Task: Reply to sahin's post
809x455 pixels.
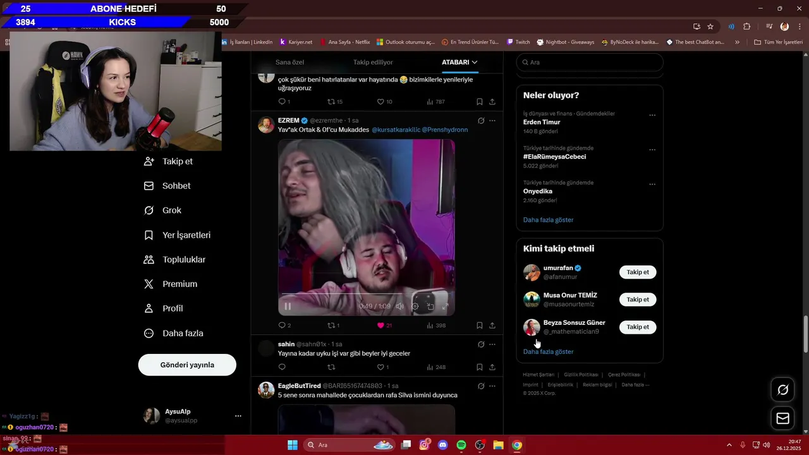Action: click(x=282, y=367)
